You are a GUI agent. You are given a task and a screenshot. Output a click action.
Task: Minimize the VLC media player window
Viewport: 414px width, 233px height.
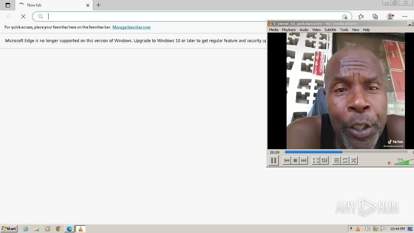point(409,24)
